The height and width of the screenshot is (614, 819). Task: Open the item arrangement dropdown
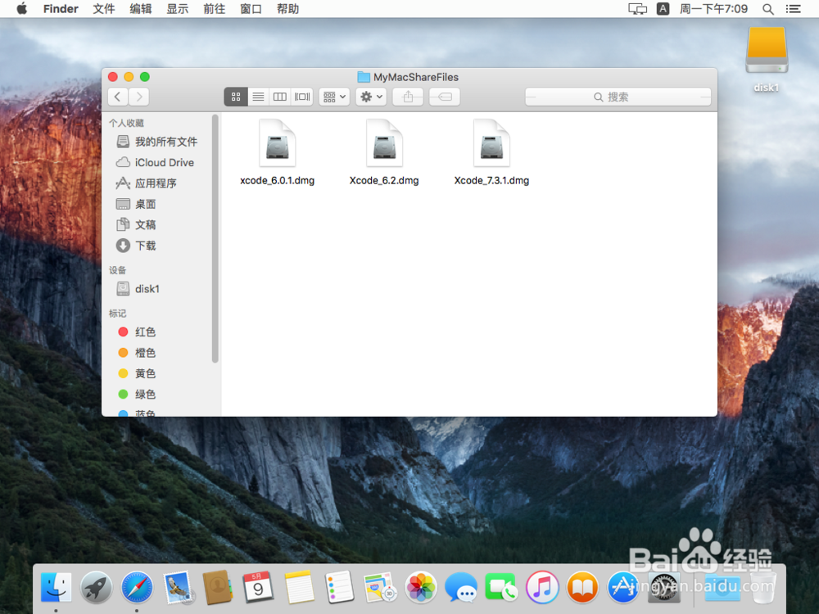click(334, 97)
